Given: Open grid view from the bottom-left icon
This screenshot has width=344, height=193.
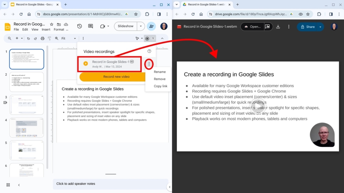Looking at the screenshot, I should [8, 185].
